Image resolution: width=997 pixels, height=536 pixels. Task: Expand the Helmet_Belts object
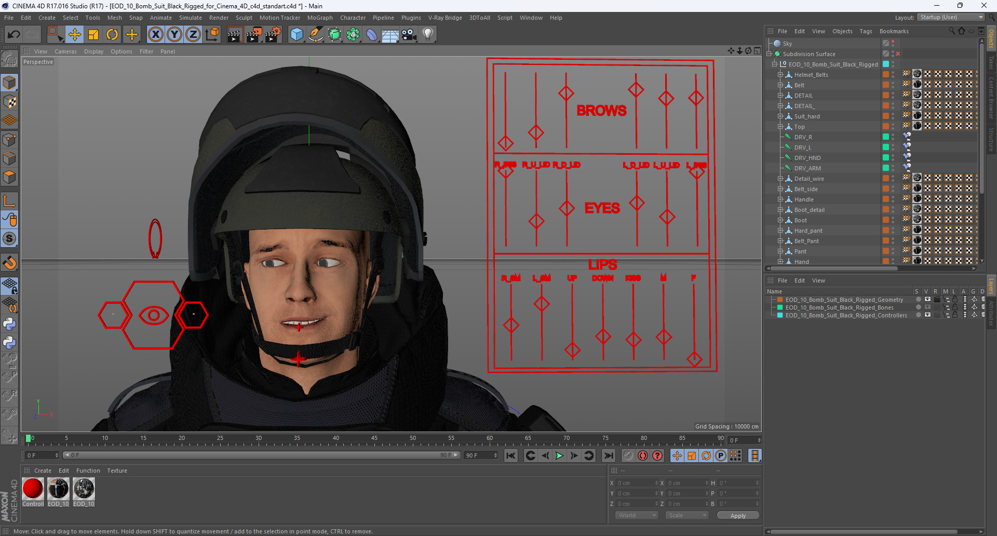pyautogui.click(x=780, y=75)
